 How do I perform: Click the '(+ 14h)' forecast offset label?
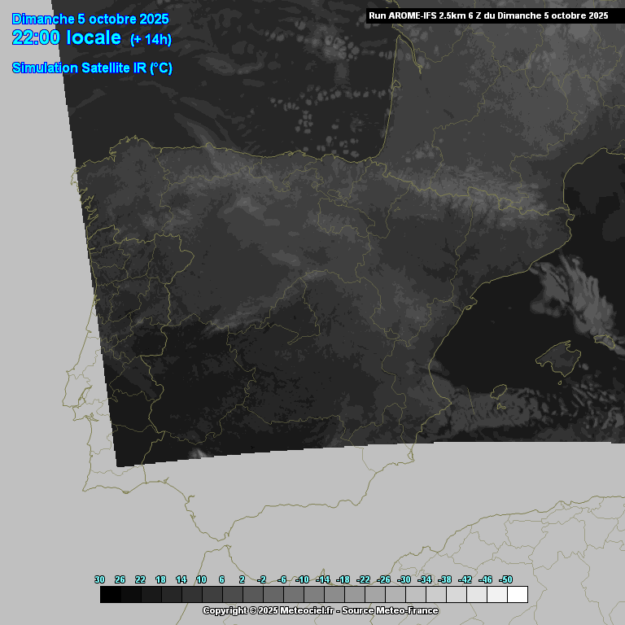[151, 40]
